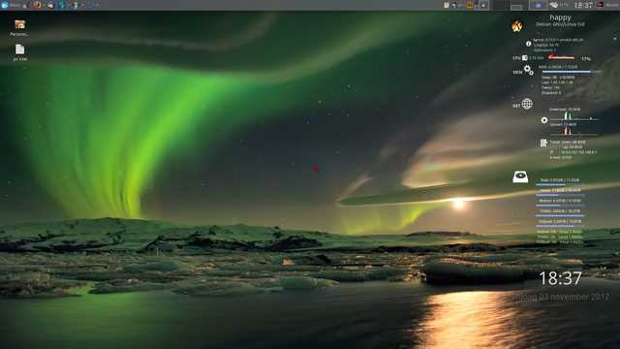Click the hard drive icon in Conky
This screenshot has width=620, height=349.
(520, 176)
